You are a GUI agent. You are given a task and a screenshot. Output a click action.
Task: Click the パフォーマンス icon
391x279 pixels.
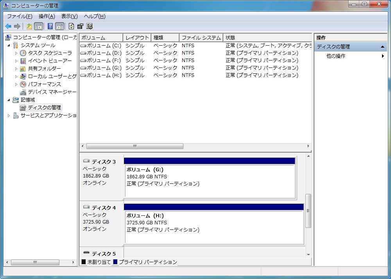(23, 84)
